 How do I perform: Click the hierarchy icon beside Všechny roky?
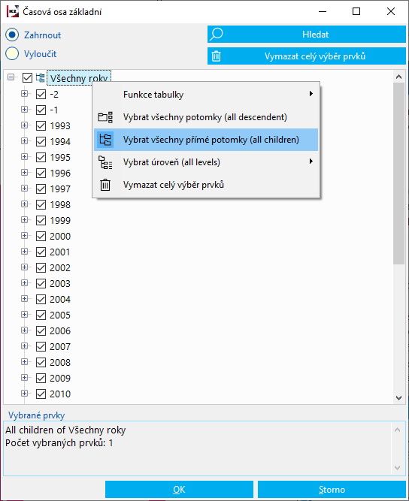click(41, 77)
